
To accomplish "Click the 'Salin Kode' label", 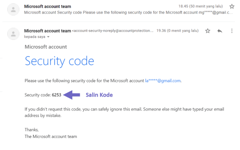I will coord(99,95).
